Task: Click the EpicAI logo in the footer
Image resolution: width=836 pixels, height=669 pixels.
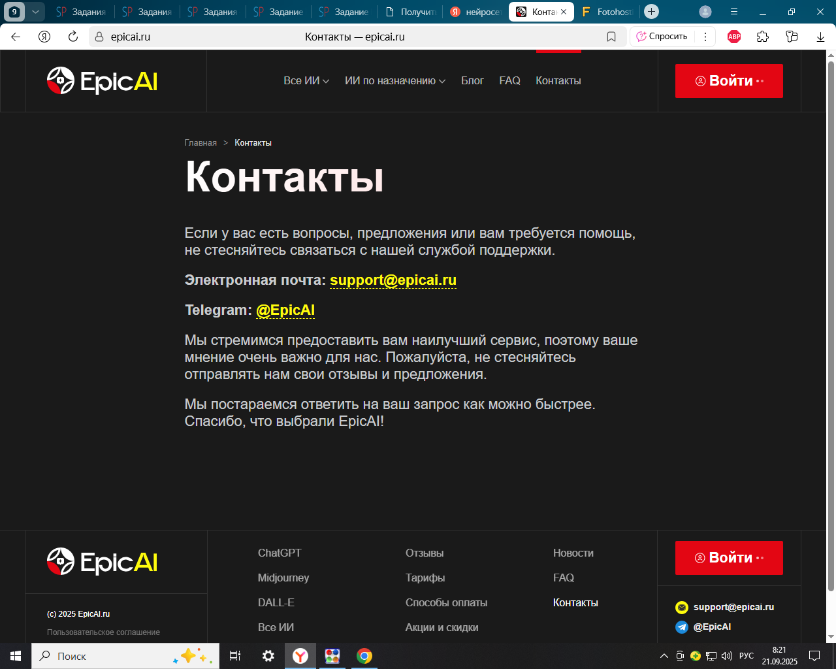Action: tap(102, 562)
